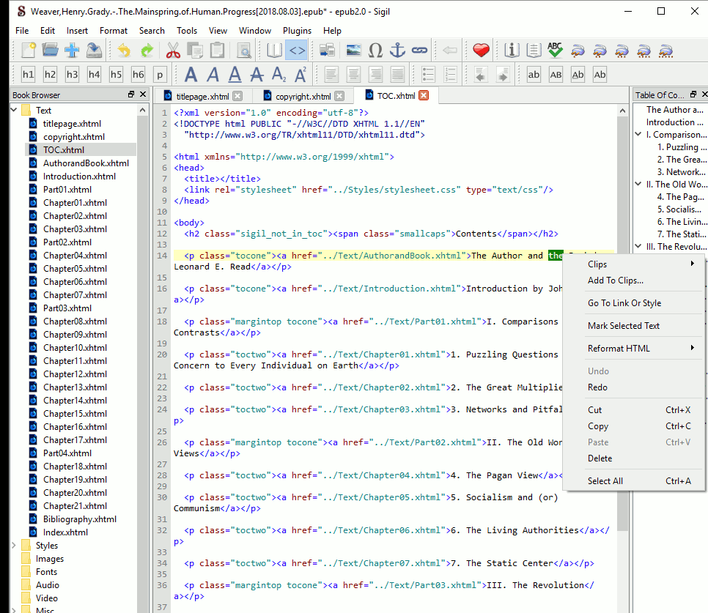Viewport: 708px width, 613px height.
Task: Click the chain link insert icon
Action: (x=419, y=51)
